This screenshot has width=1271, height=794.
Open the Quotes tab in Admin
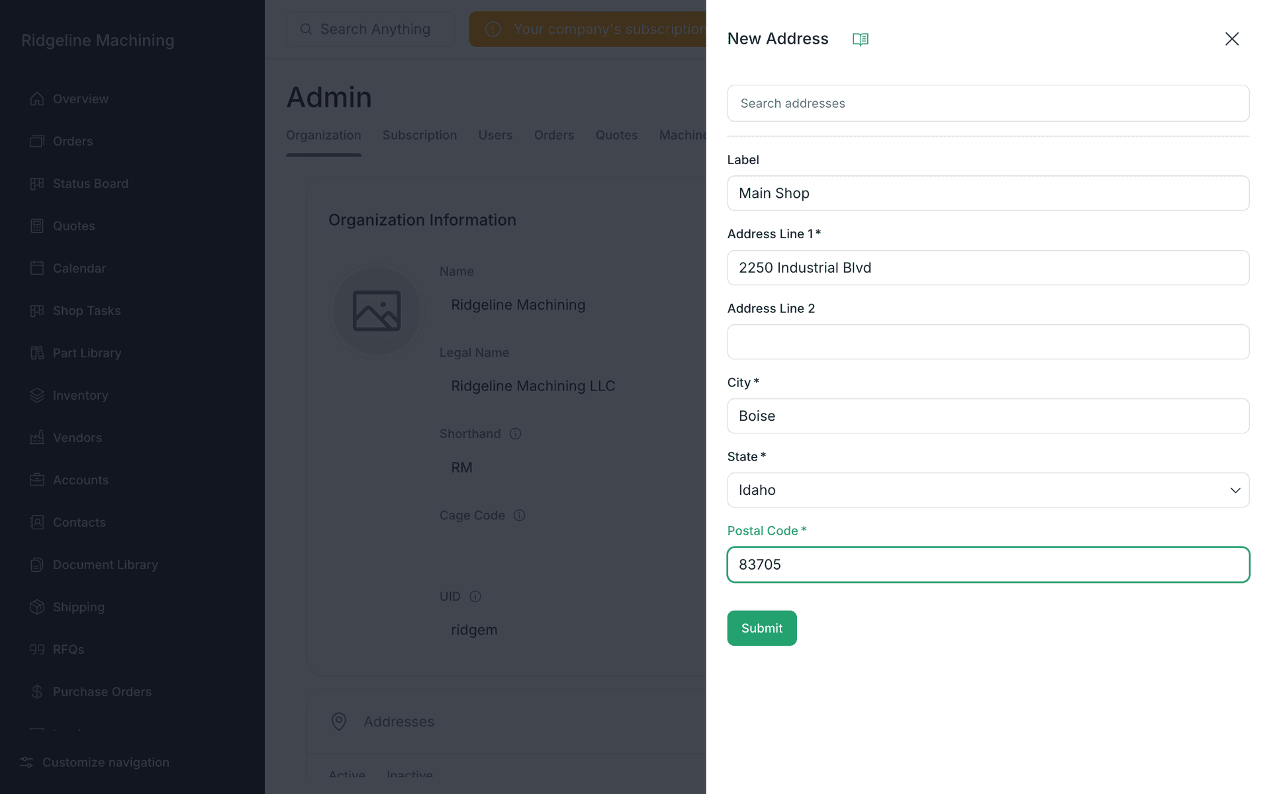[x=616, y=135]
